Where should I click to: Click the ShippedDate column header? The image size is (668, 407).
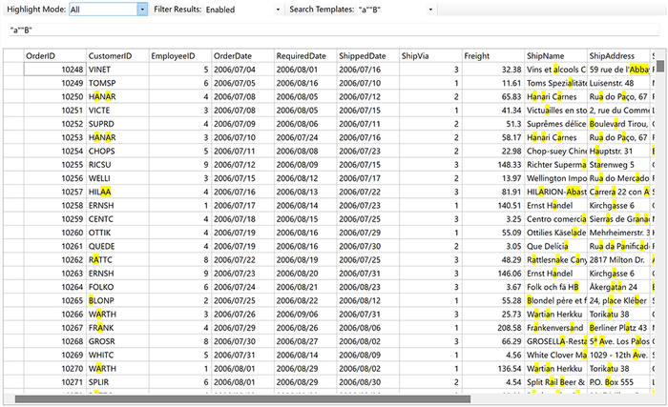[x=367, y=55]
